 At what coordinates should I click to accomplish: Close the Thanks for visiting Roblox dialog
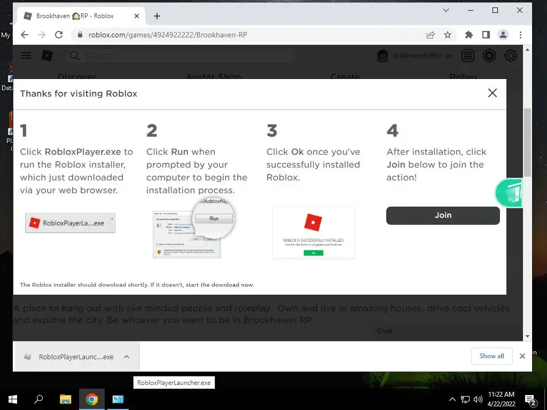(x=492, y=93)
